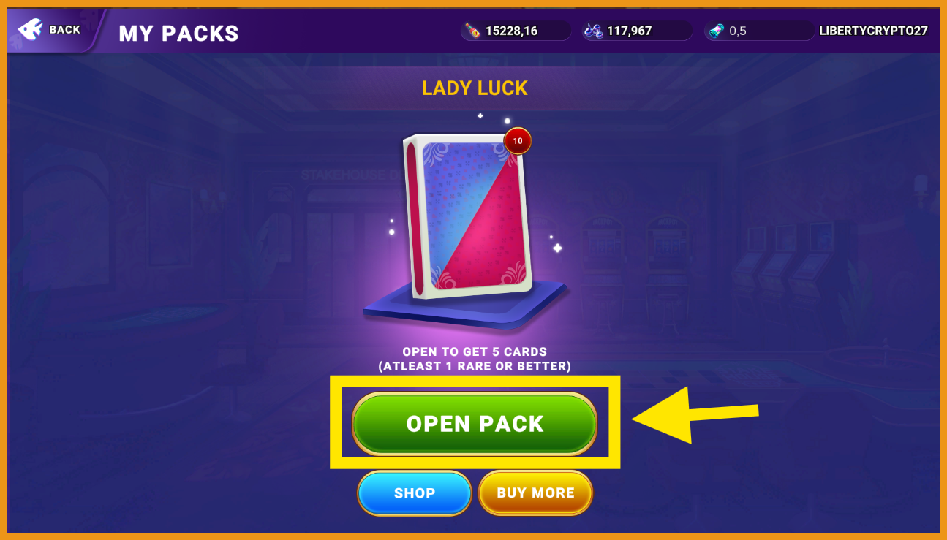Click the orange Buy More button
Image resolution: width=947 pixels, height=540 pixels.
pyautogui.click(x=535, y=493)
